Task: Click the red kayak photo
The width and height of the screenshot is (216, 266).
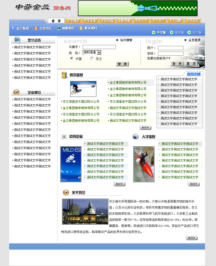Action: pos(144,164)
